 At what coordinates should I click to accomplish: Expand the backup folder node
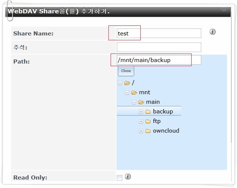click(141, 112)
